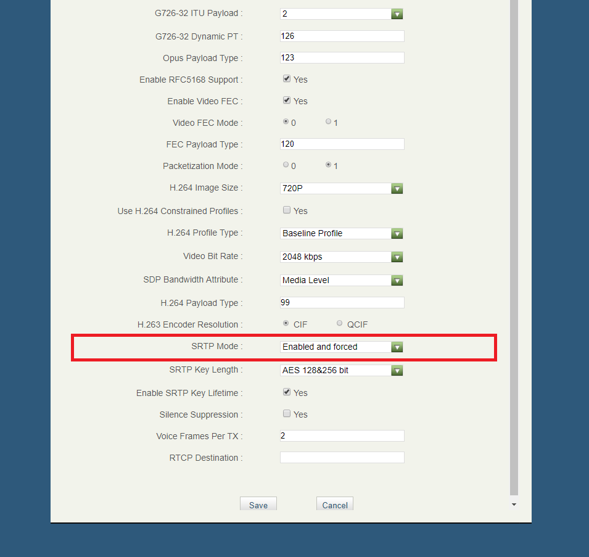Viewport: 589px width, 557px height.
Task: Click the FEC Payload Type field
Action: [x=342, y=144]
